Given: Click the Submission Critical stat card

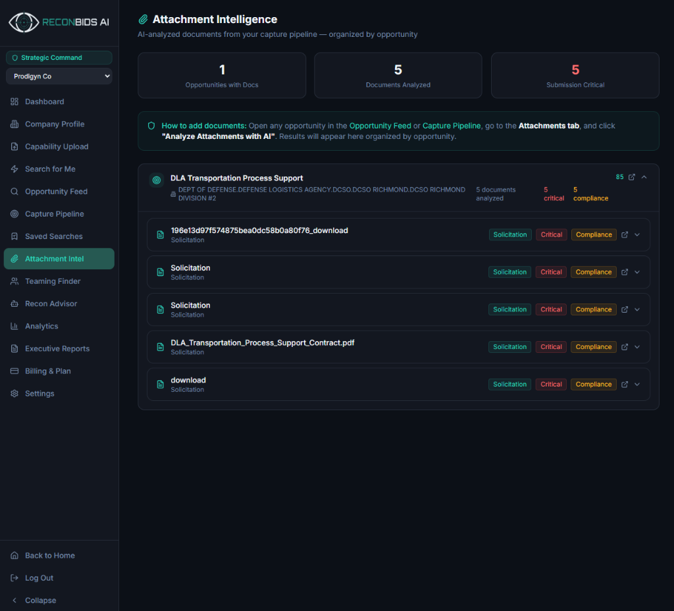Looking at the screenshot, I should (x=575, y=76).
